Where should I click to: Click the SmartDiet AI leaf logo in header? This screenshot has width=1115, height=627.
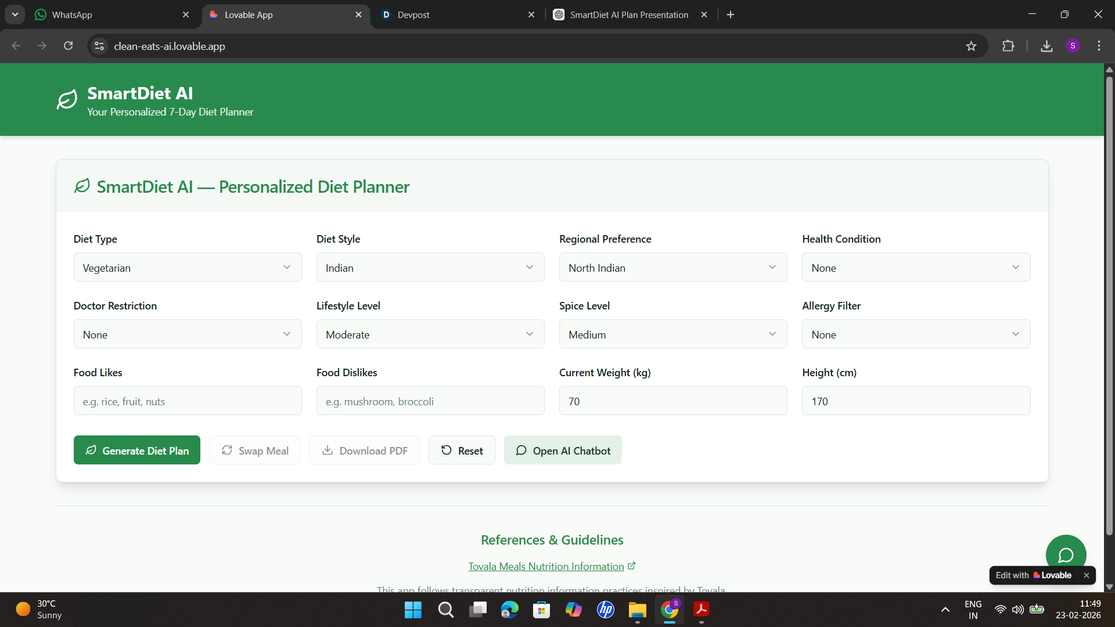pyautogui.click(x=67, y=99)
